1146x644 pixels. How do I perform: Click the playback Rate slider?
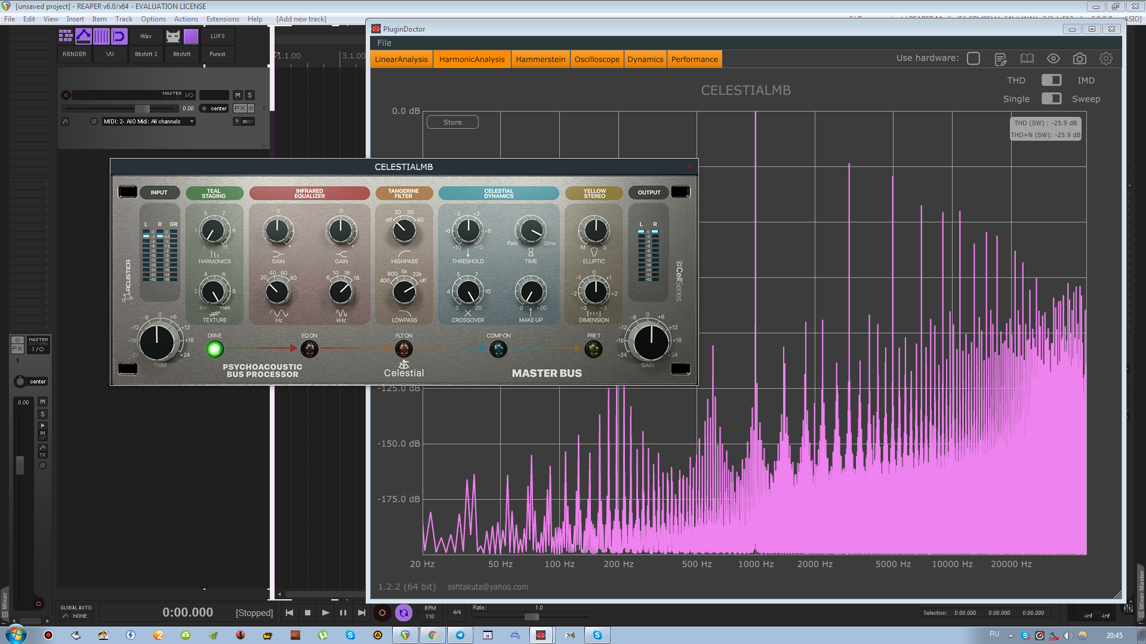point(531,617)
